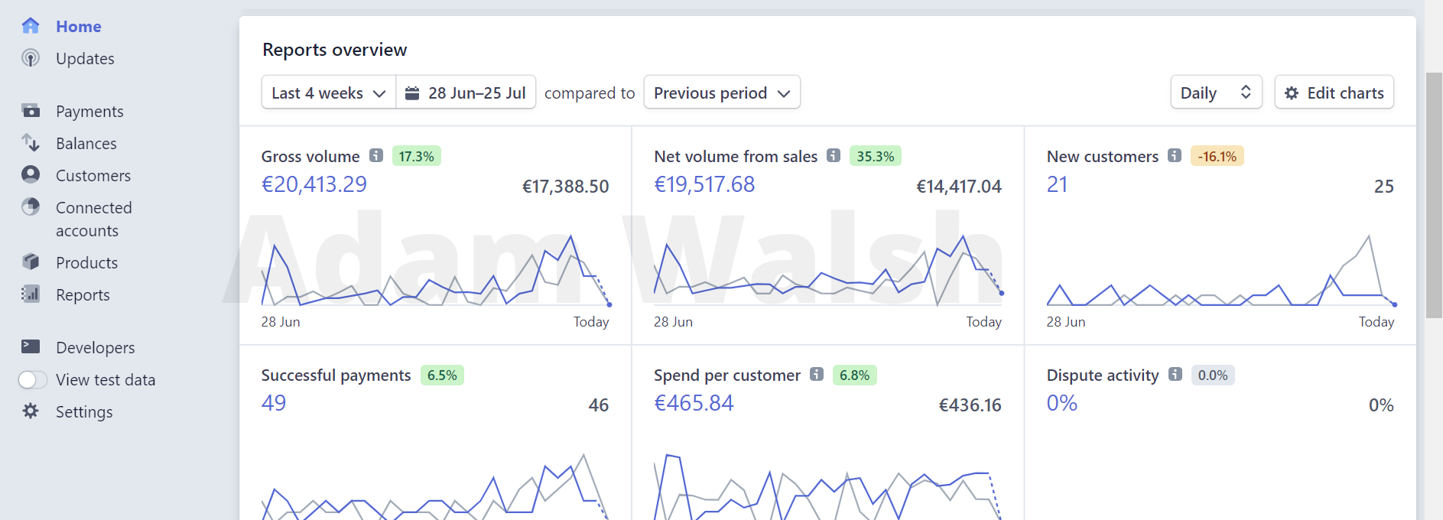The height and width of the screenshot is (520, 1443).
Task: Click the Dispute activity chart title
Action: (1103, 375)
